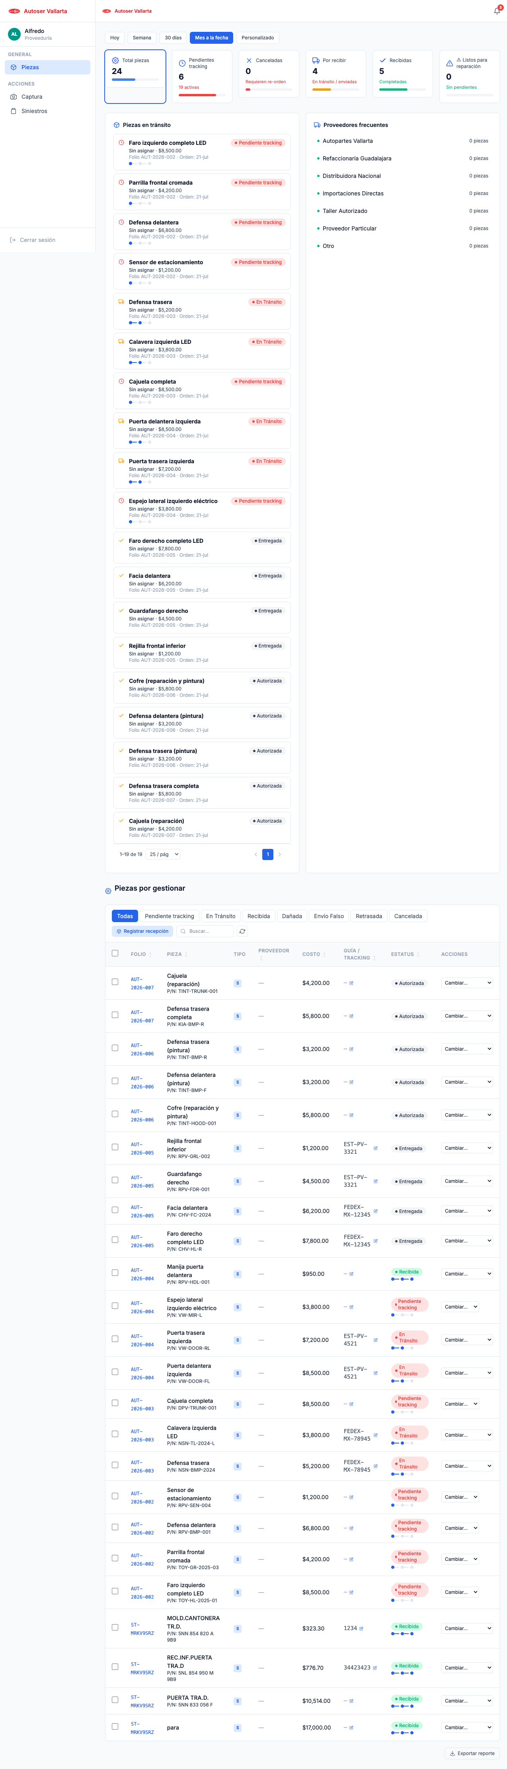Image resolution: width=507 pixels, height=1769 pixels.
Task: Go to next page arrow in pagination
Action: pyautogui.click(x=280, y=854)
